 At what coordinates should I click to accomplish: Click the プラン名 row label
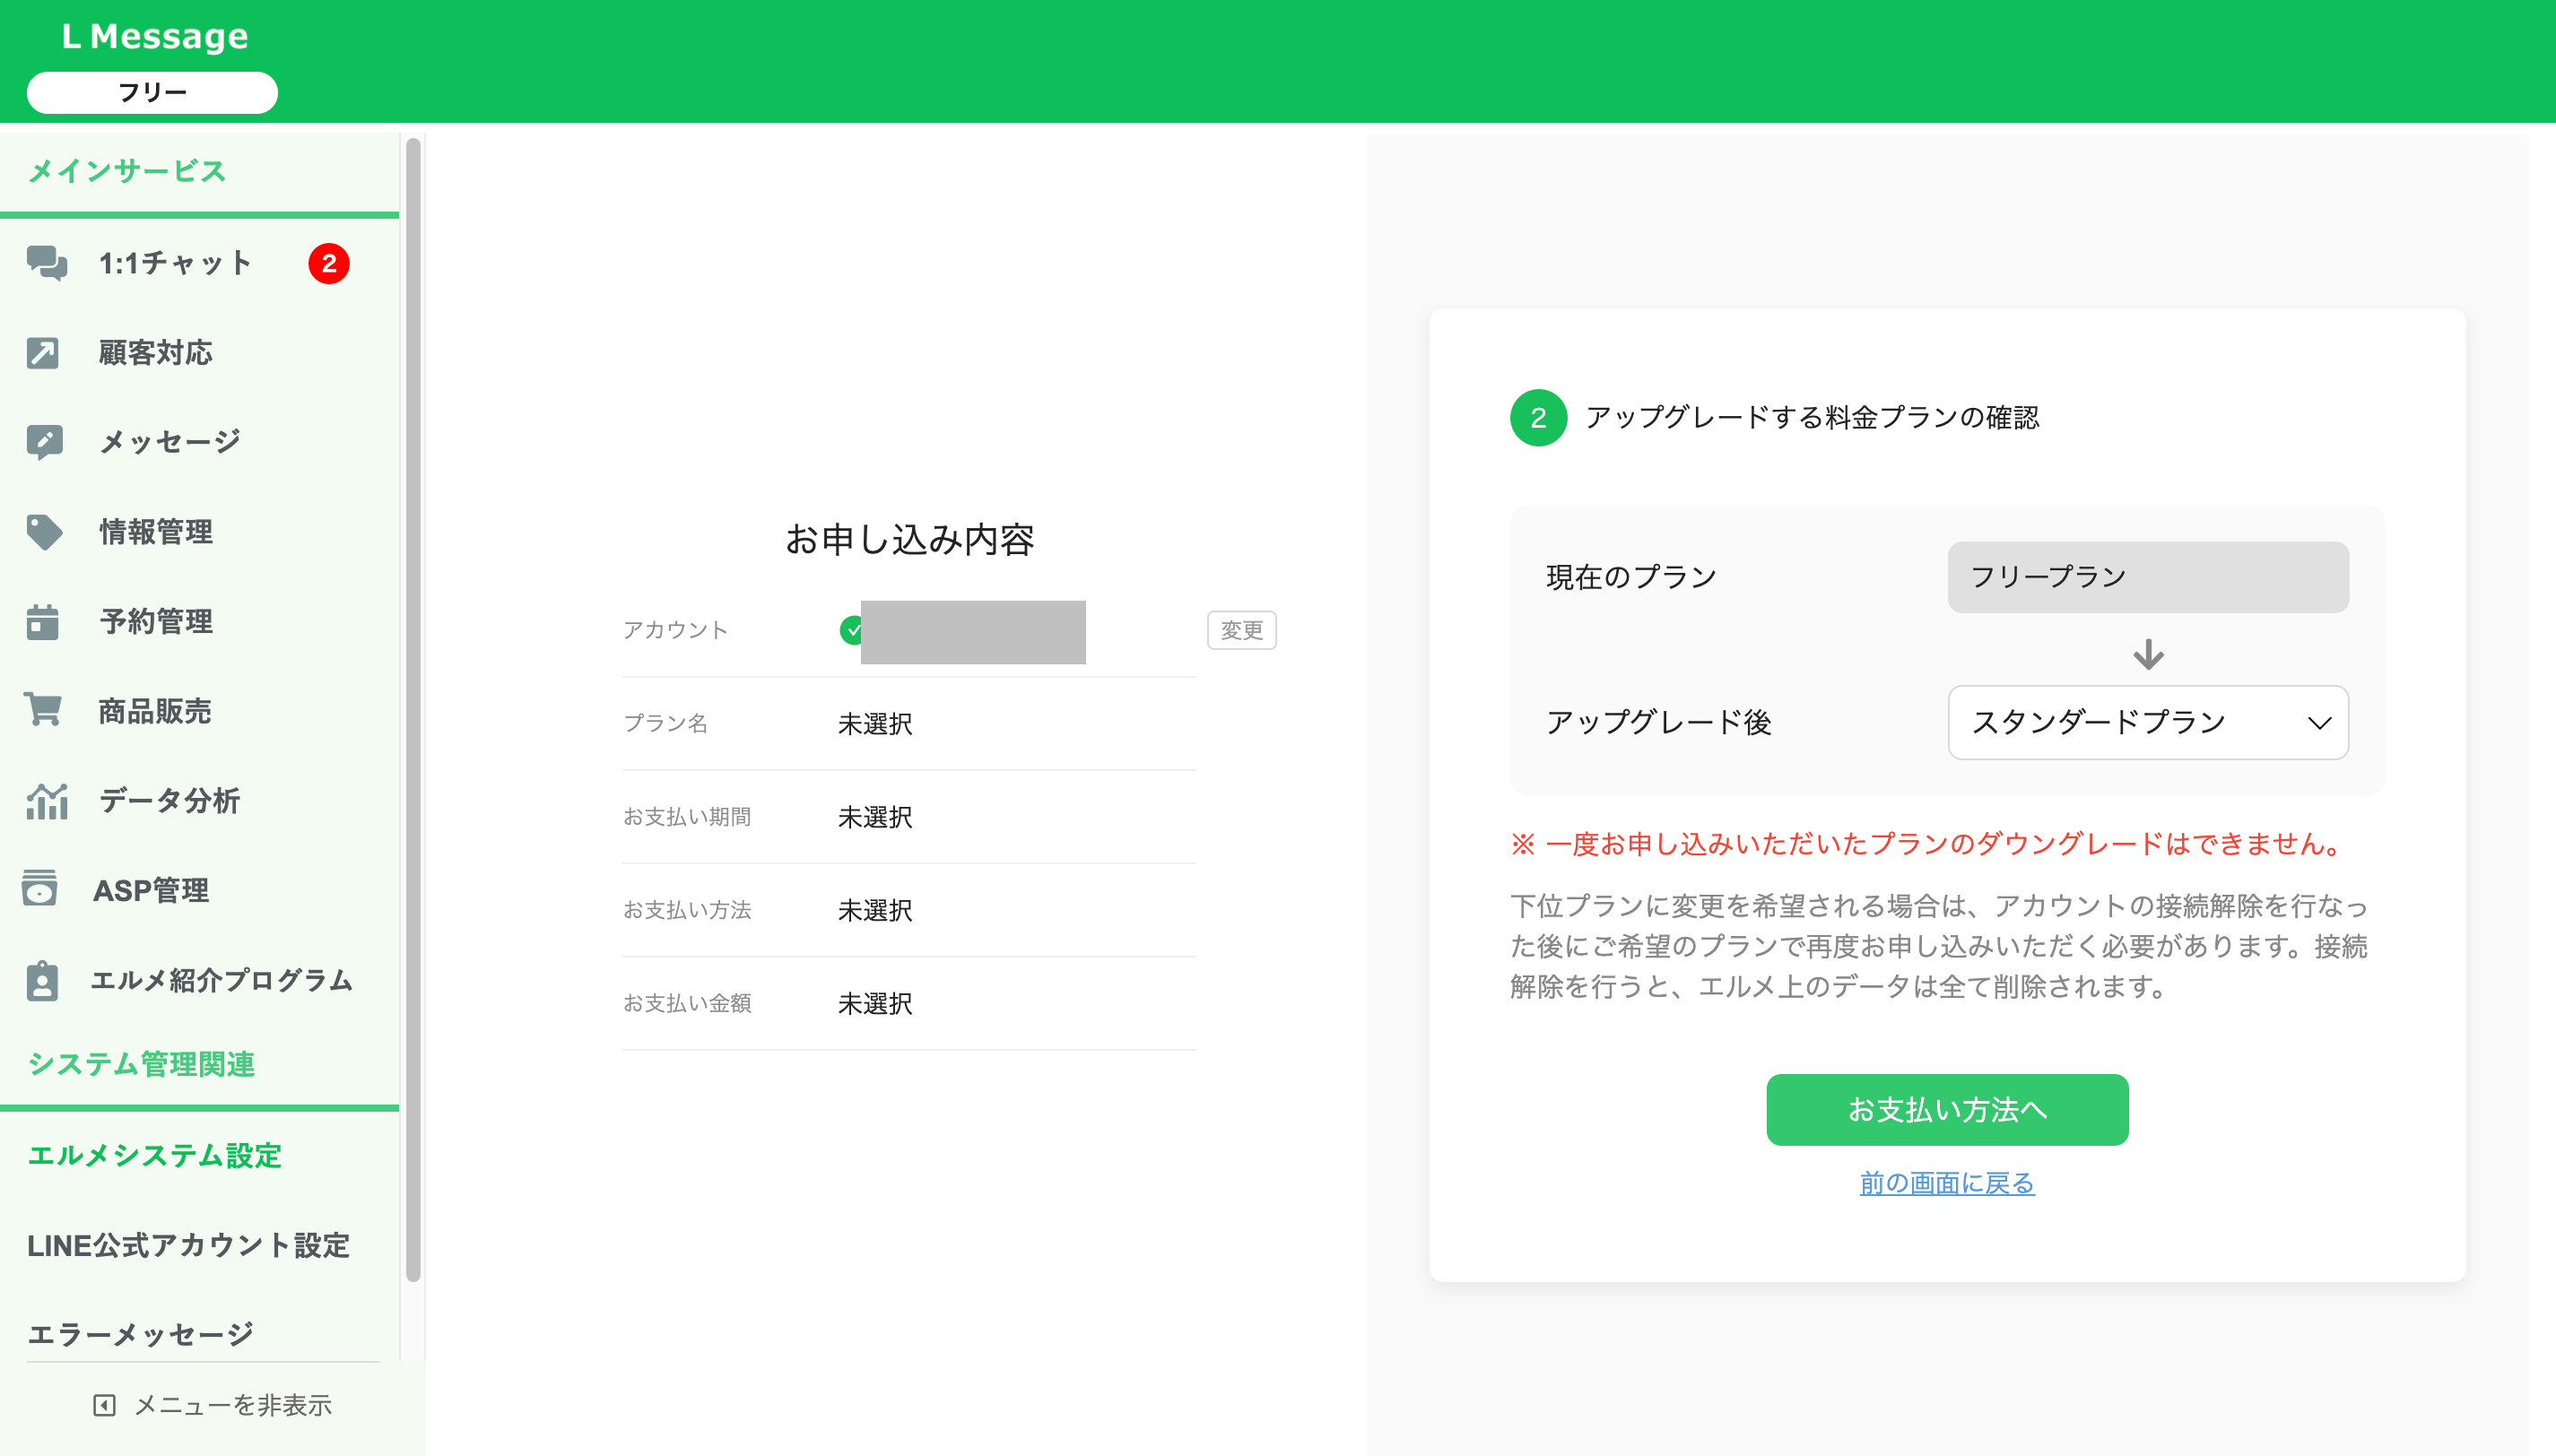pyautogui.click(x=665, y=723)
